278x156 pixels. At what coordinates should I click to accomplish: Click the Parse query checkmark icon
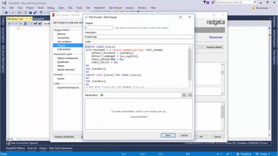coord(21,23)
